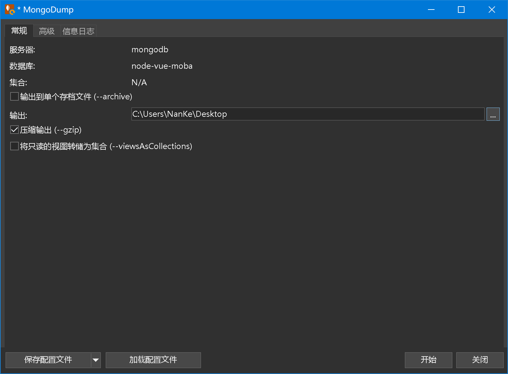Image resolution: width=508 pixels, height=374 pixels.
Task: Click the 保存配置文件 button
Action: coord(48,360)
